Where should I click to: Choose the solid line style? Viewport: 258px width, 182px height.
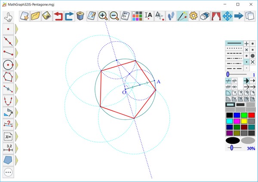[x=234, y=43]
